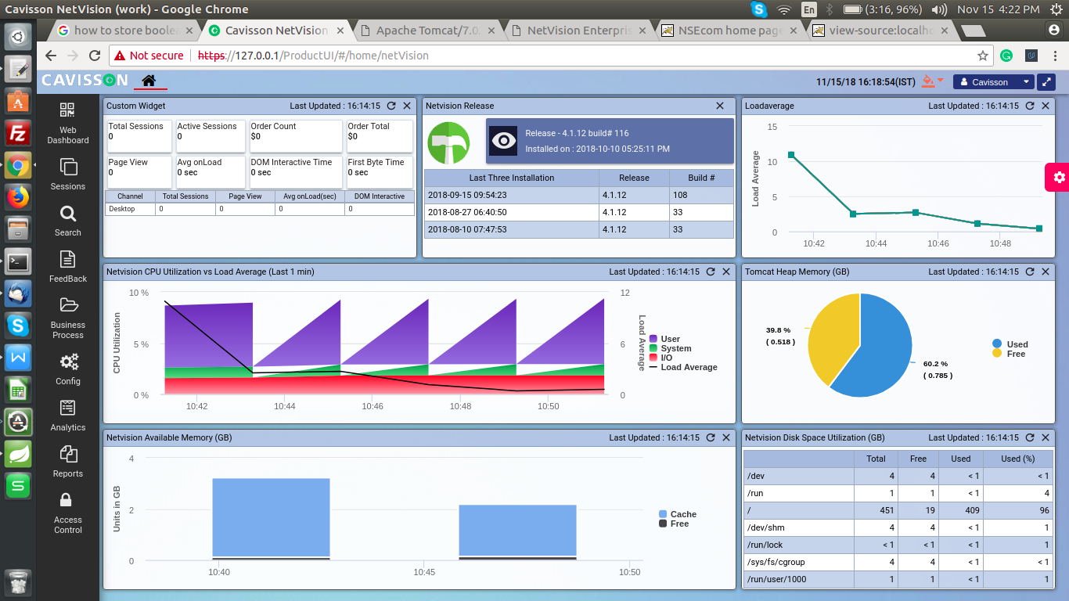Close the Custom Widget panel

pyautogui.click(x=407, y=106)
